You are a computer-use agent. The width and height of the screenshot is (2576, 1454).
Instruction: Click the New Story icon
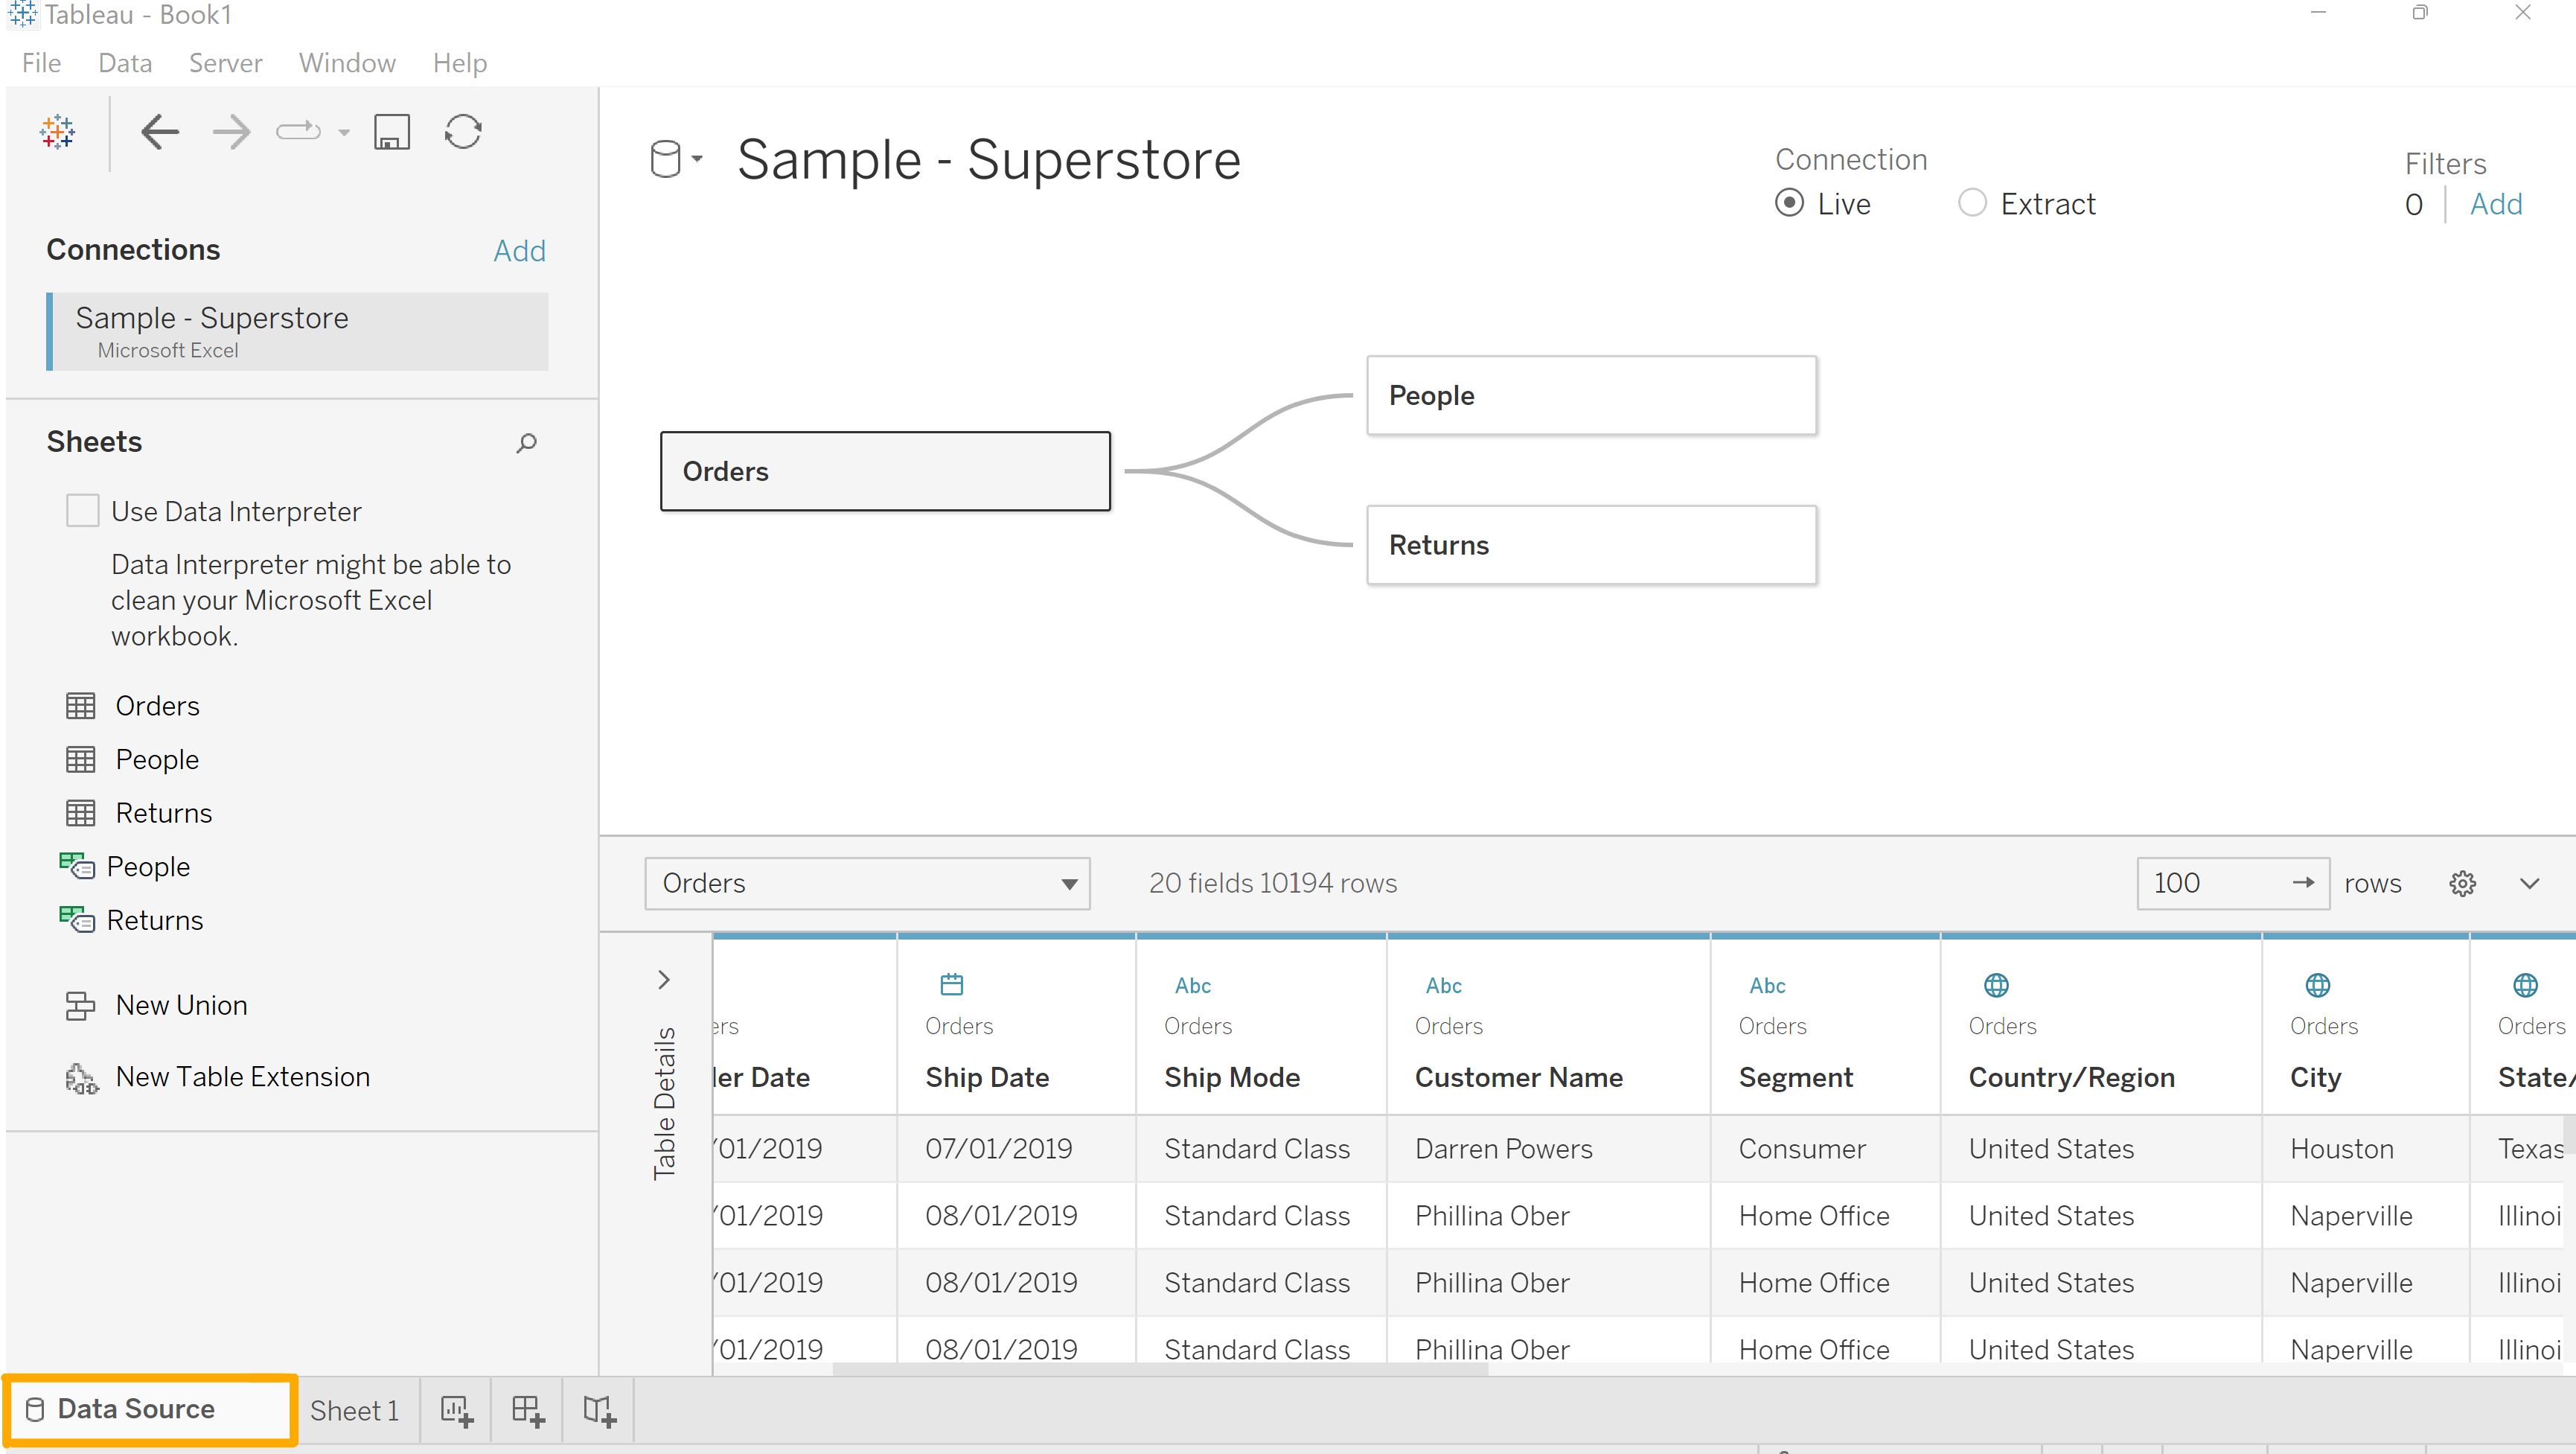[599, 1410]
